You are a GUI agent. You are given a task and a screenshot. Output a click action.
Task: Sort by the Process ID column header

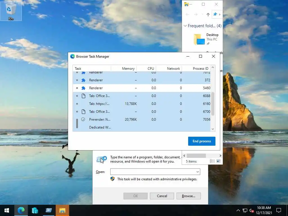click(196, 69)
